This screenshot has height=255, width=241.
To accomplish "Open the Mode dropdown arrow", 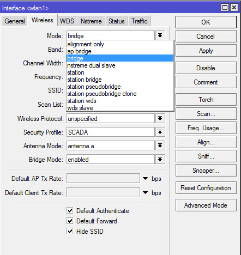I will point(160,35).
